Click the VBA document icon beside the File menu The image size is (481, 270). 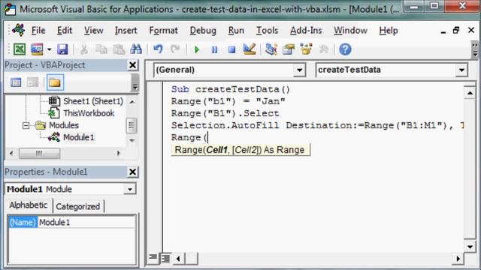pyautogui.click(x=19, y=30)
